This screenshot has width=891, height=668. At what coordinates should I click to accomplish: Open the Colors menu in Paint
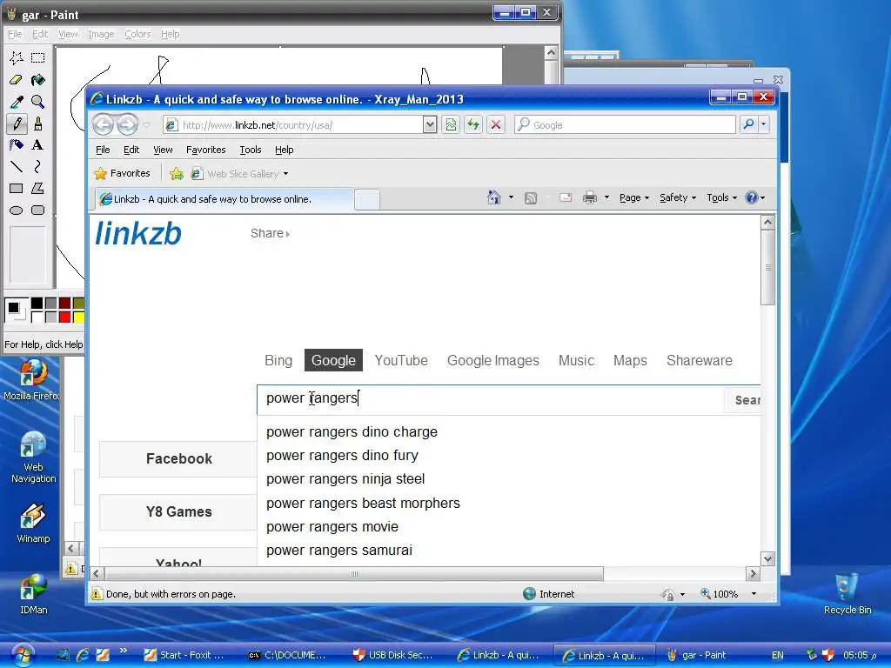tap(137, 34)
